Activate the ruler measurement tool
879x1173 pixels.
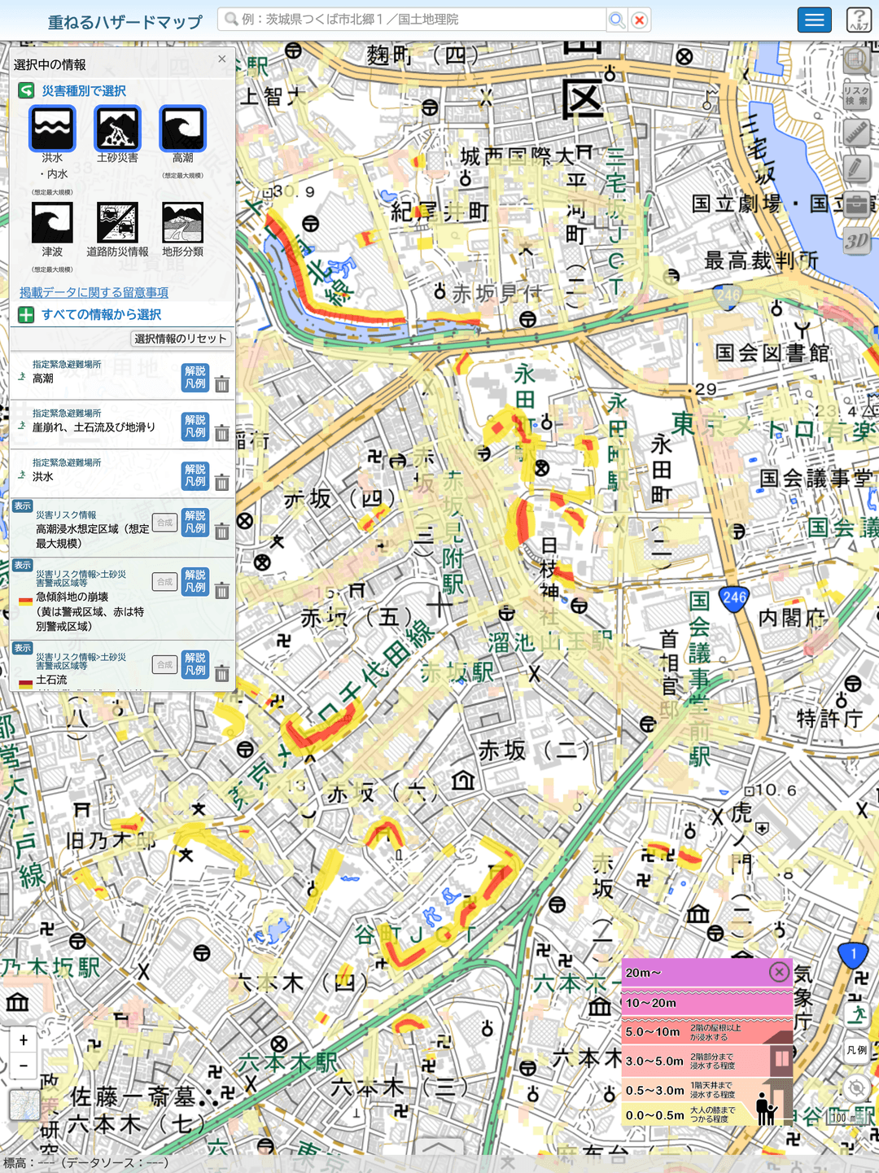856,133
